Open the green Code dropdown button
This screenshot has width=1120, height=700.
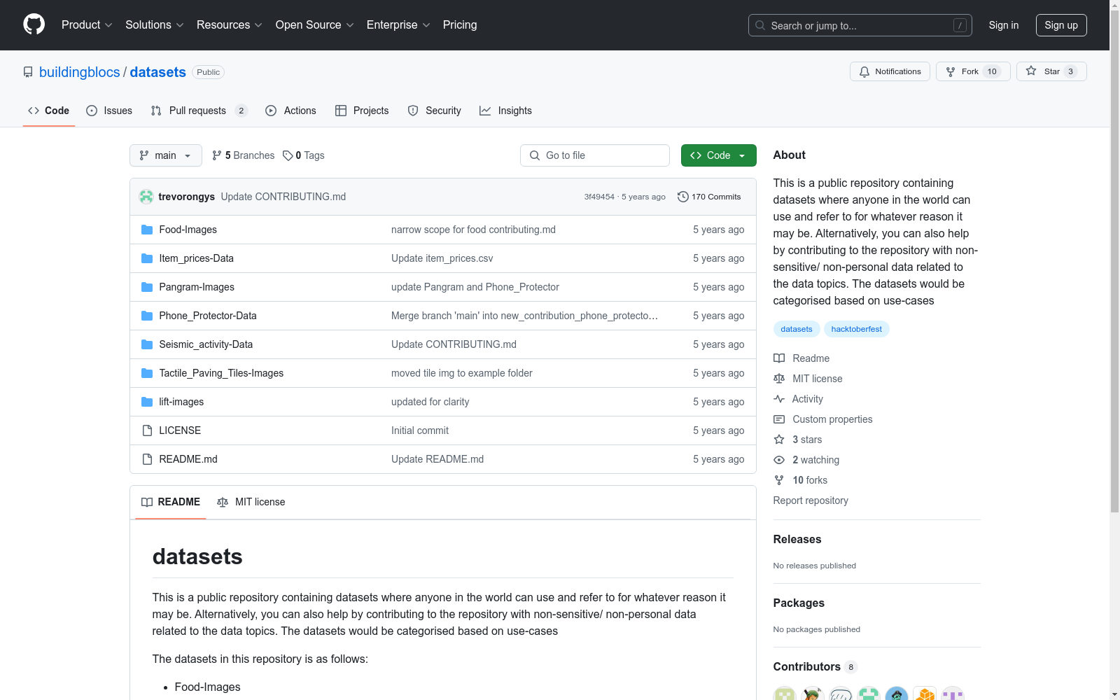[718, 155]
